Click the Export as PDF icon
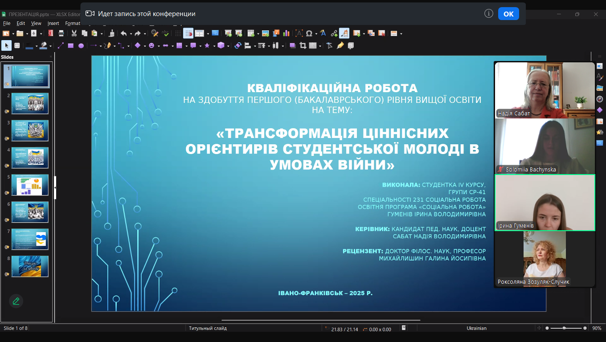This screenshot has height=342, width=606. click(50, 33)
